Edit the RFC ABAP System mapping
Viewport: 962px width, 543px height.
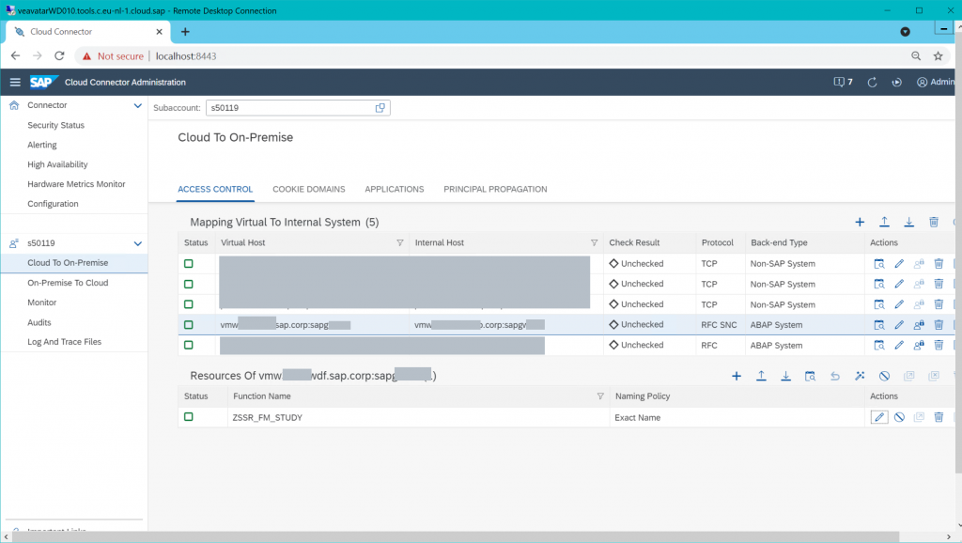899,346
